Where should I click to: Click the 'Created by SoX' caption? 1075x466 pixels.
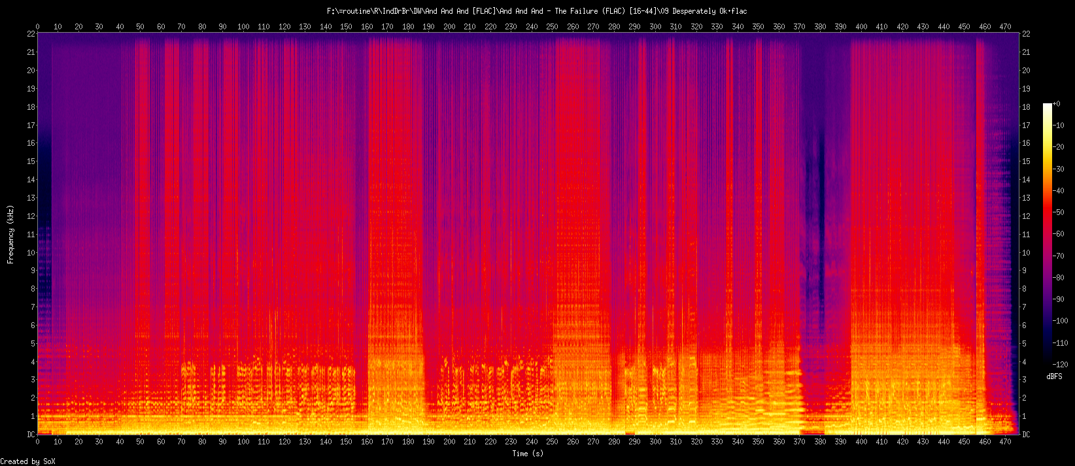point(28,461)
